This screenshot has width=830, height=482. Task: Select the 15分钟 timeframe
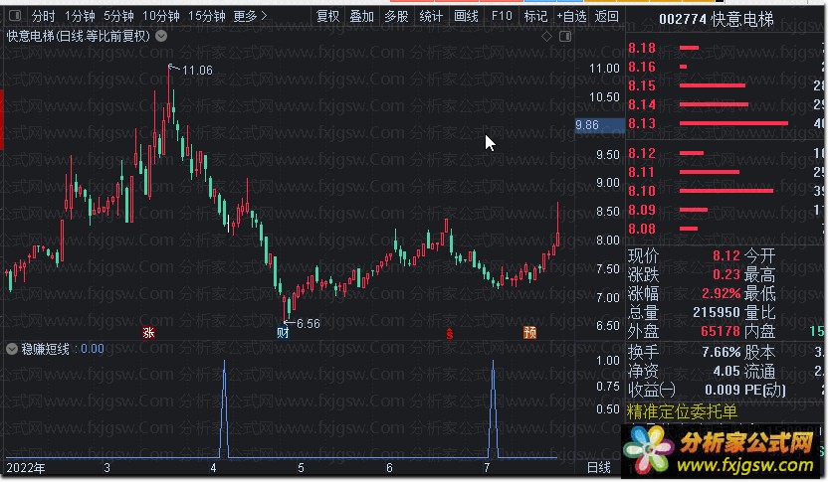pos(206,16)
